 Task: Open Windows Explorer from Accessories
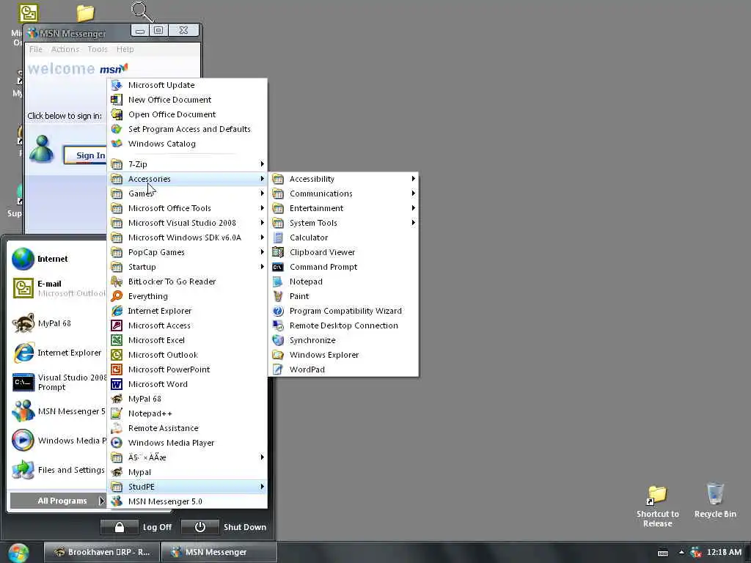coord(343,355)
